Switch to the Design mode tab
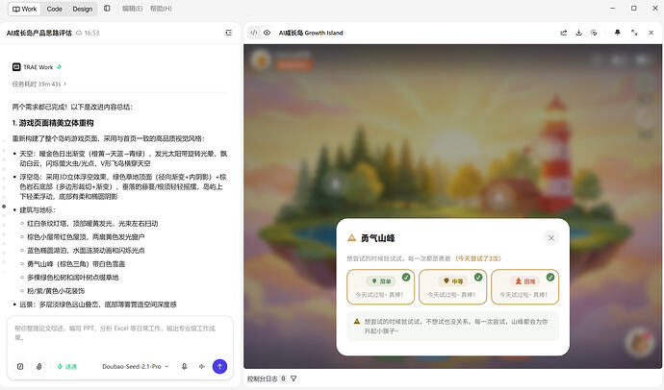Viewport: 664px width, 390px height. tap(82, 9)
